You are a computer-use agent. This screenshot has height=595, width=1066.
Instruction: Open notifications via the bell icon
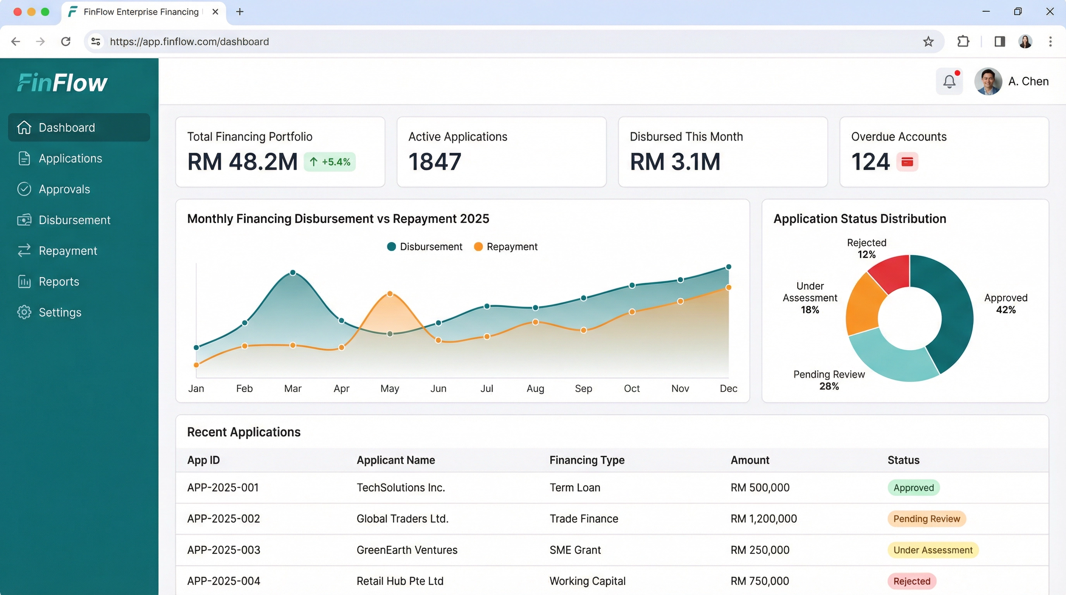[949, 81]
